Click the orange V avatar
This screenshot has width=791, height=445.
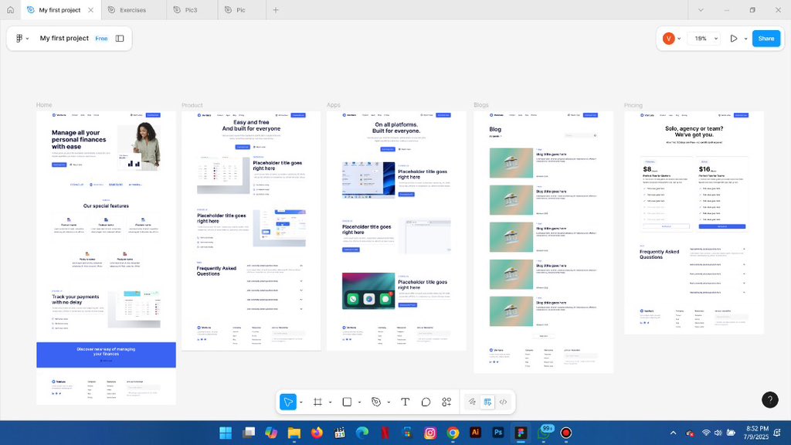(668, 38)
